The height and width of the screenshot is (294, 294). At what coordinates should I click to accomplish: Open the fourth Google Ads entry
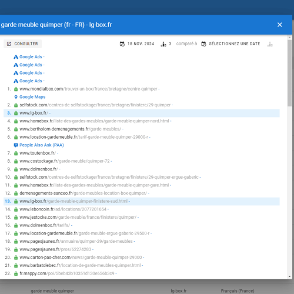31,81
